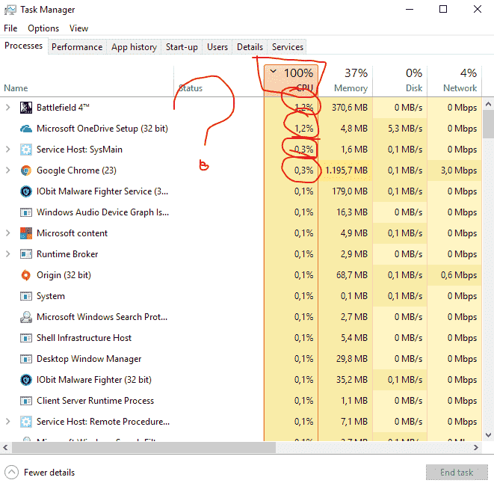Click the horizontal scrollbar left arrow
The image size is (494, 489).
pyautogui.click(x=5, y=447)
